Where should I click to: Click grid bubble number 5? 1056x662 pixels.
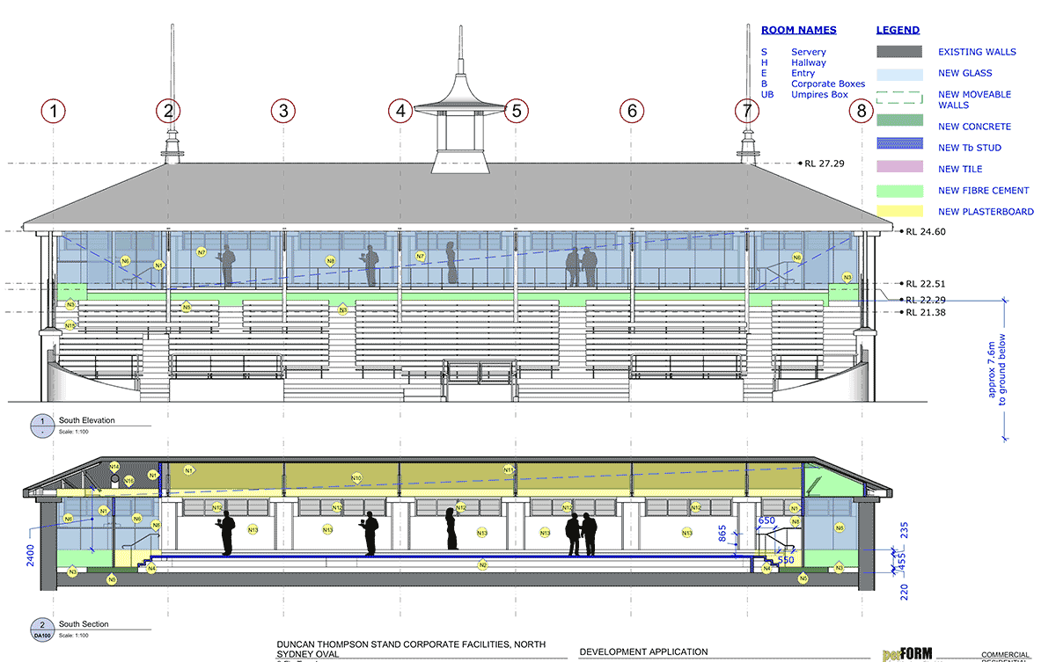517,112
